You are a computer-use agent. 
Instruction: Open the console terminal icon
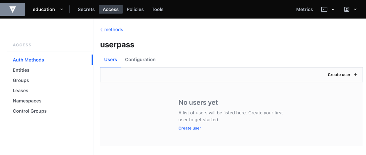(324, 9)
